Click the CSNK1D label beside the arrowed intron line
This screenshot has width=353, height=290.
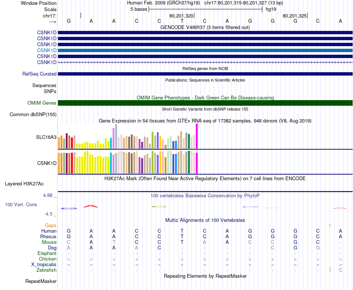tap(47, 62)
